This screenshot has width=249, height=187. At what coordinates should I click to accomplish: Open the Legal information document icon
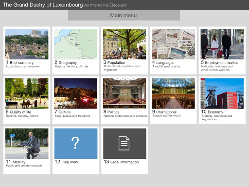click(124, 144)
